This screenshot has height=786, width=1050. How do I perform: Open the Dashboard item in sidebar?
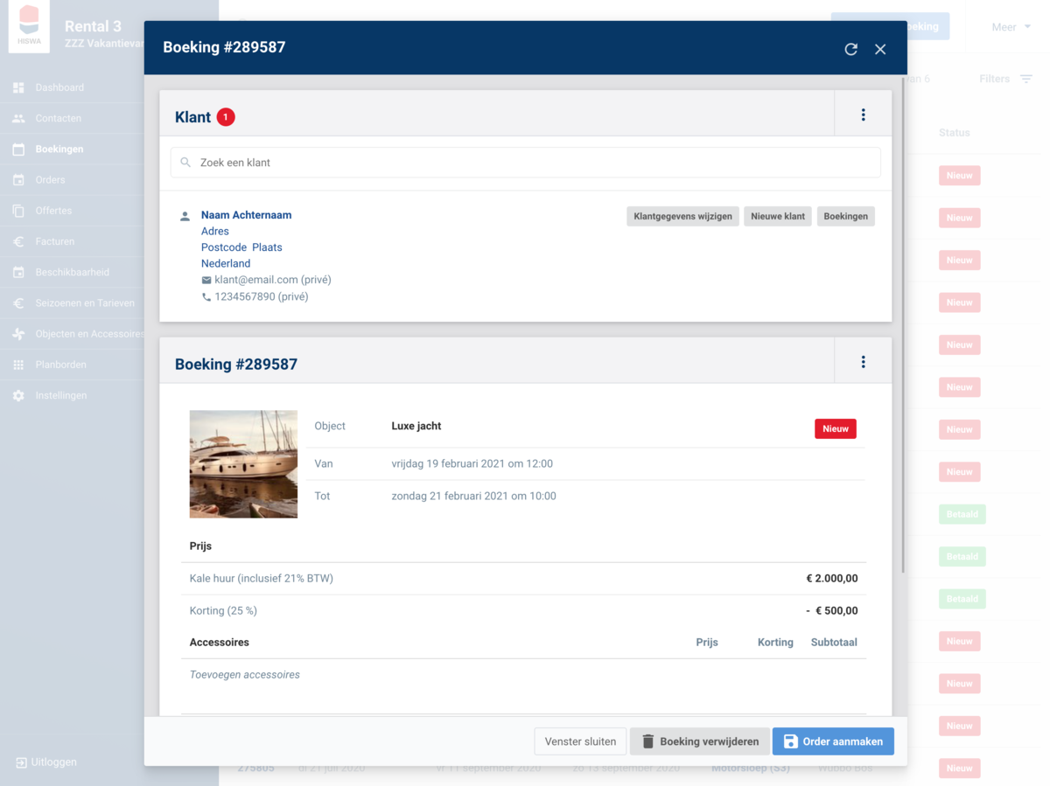pos(59,87)
